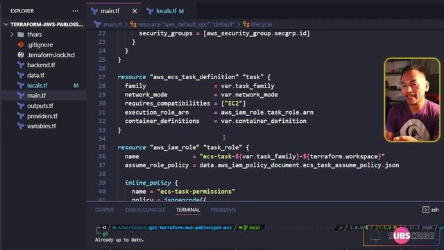The height and width of the screenshot is (250, 444).
Task: Open providers.tf from the explorer
Action: pos(42,116)
